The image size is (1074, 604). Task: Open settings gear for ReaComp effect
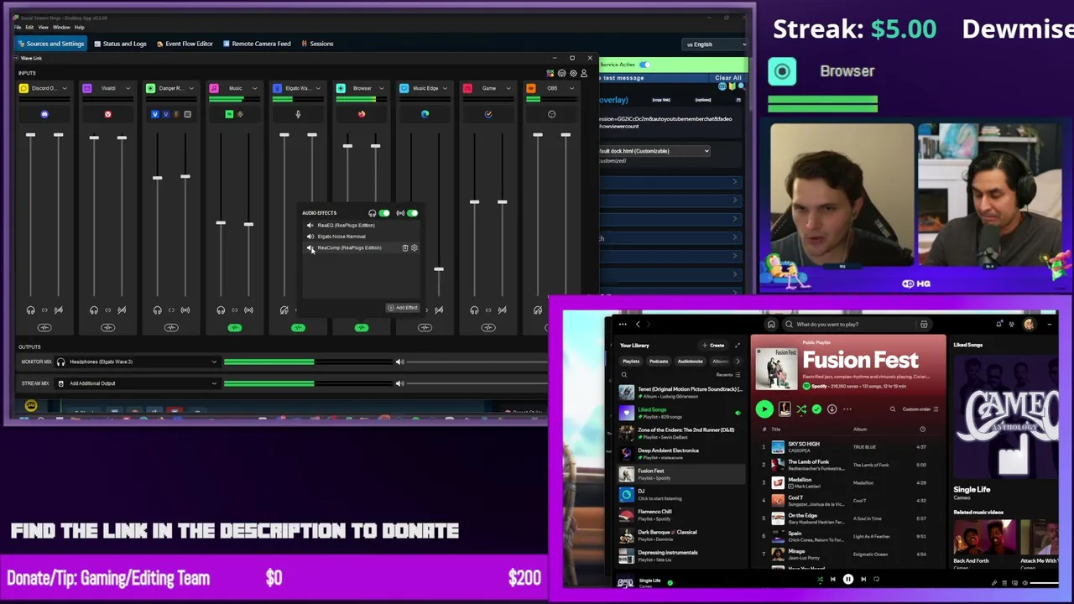click(414, 248)
